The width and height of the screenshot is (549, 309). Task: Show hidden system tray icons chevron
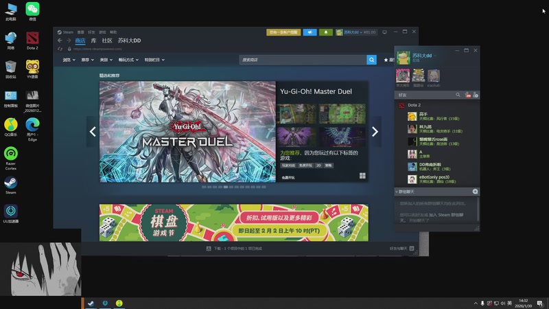point(476,304)
